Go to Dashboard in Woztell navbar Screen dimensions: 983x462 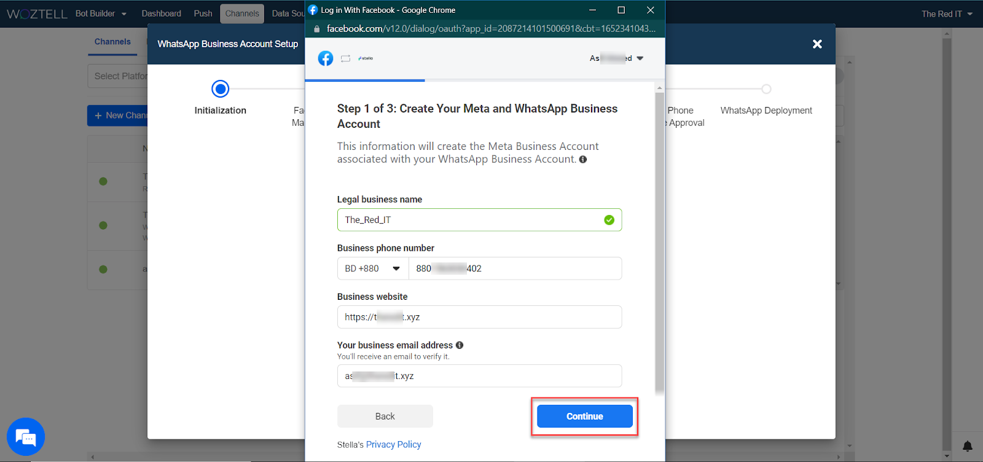point(162,14)
